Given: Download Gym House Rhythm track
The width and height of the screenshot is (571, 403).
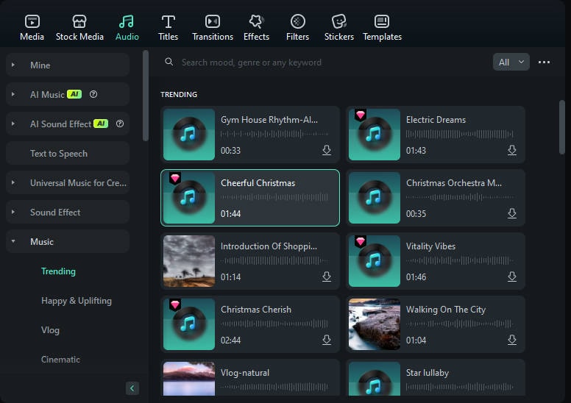Looking at the screenshot, I should tap(327, 150).
